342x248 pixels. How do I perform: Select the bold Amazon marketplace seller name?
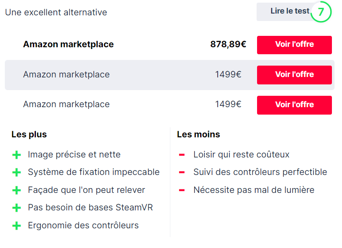[68, 45]
